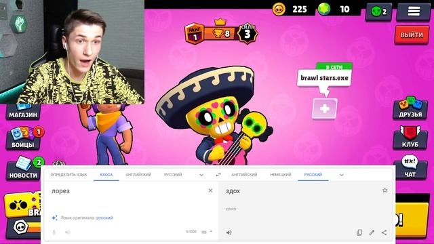Click the transliteration 'zdokh'
The height and width of the screenshot is (244, 434).
point(231,209)
